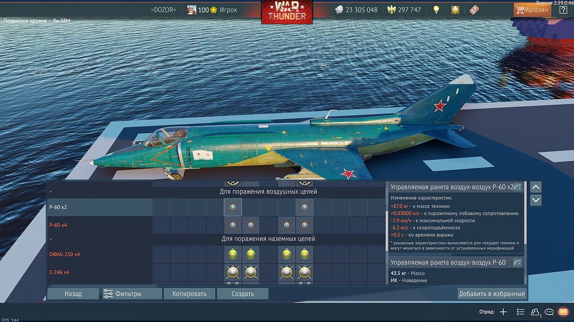Open the Магазин shop button
This screenshot has width=574, height=322.
click(532, 10)
